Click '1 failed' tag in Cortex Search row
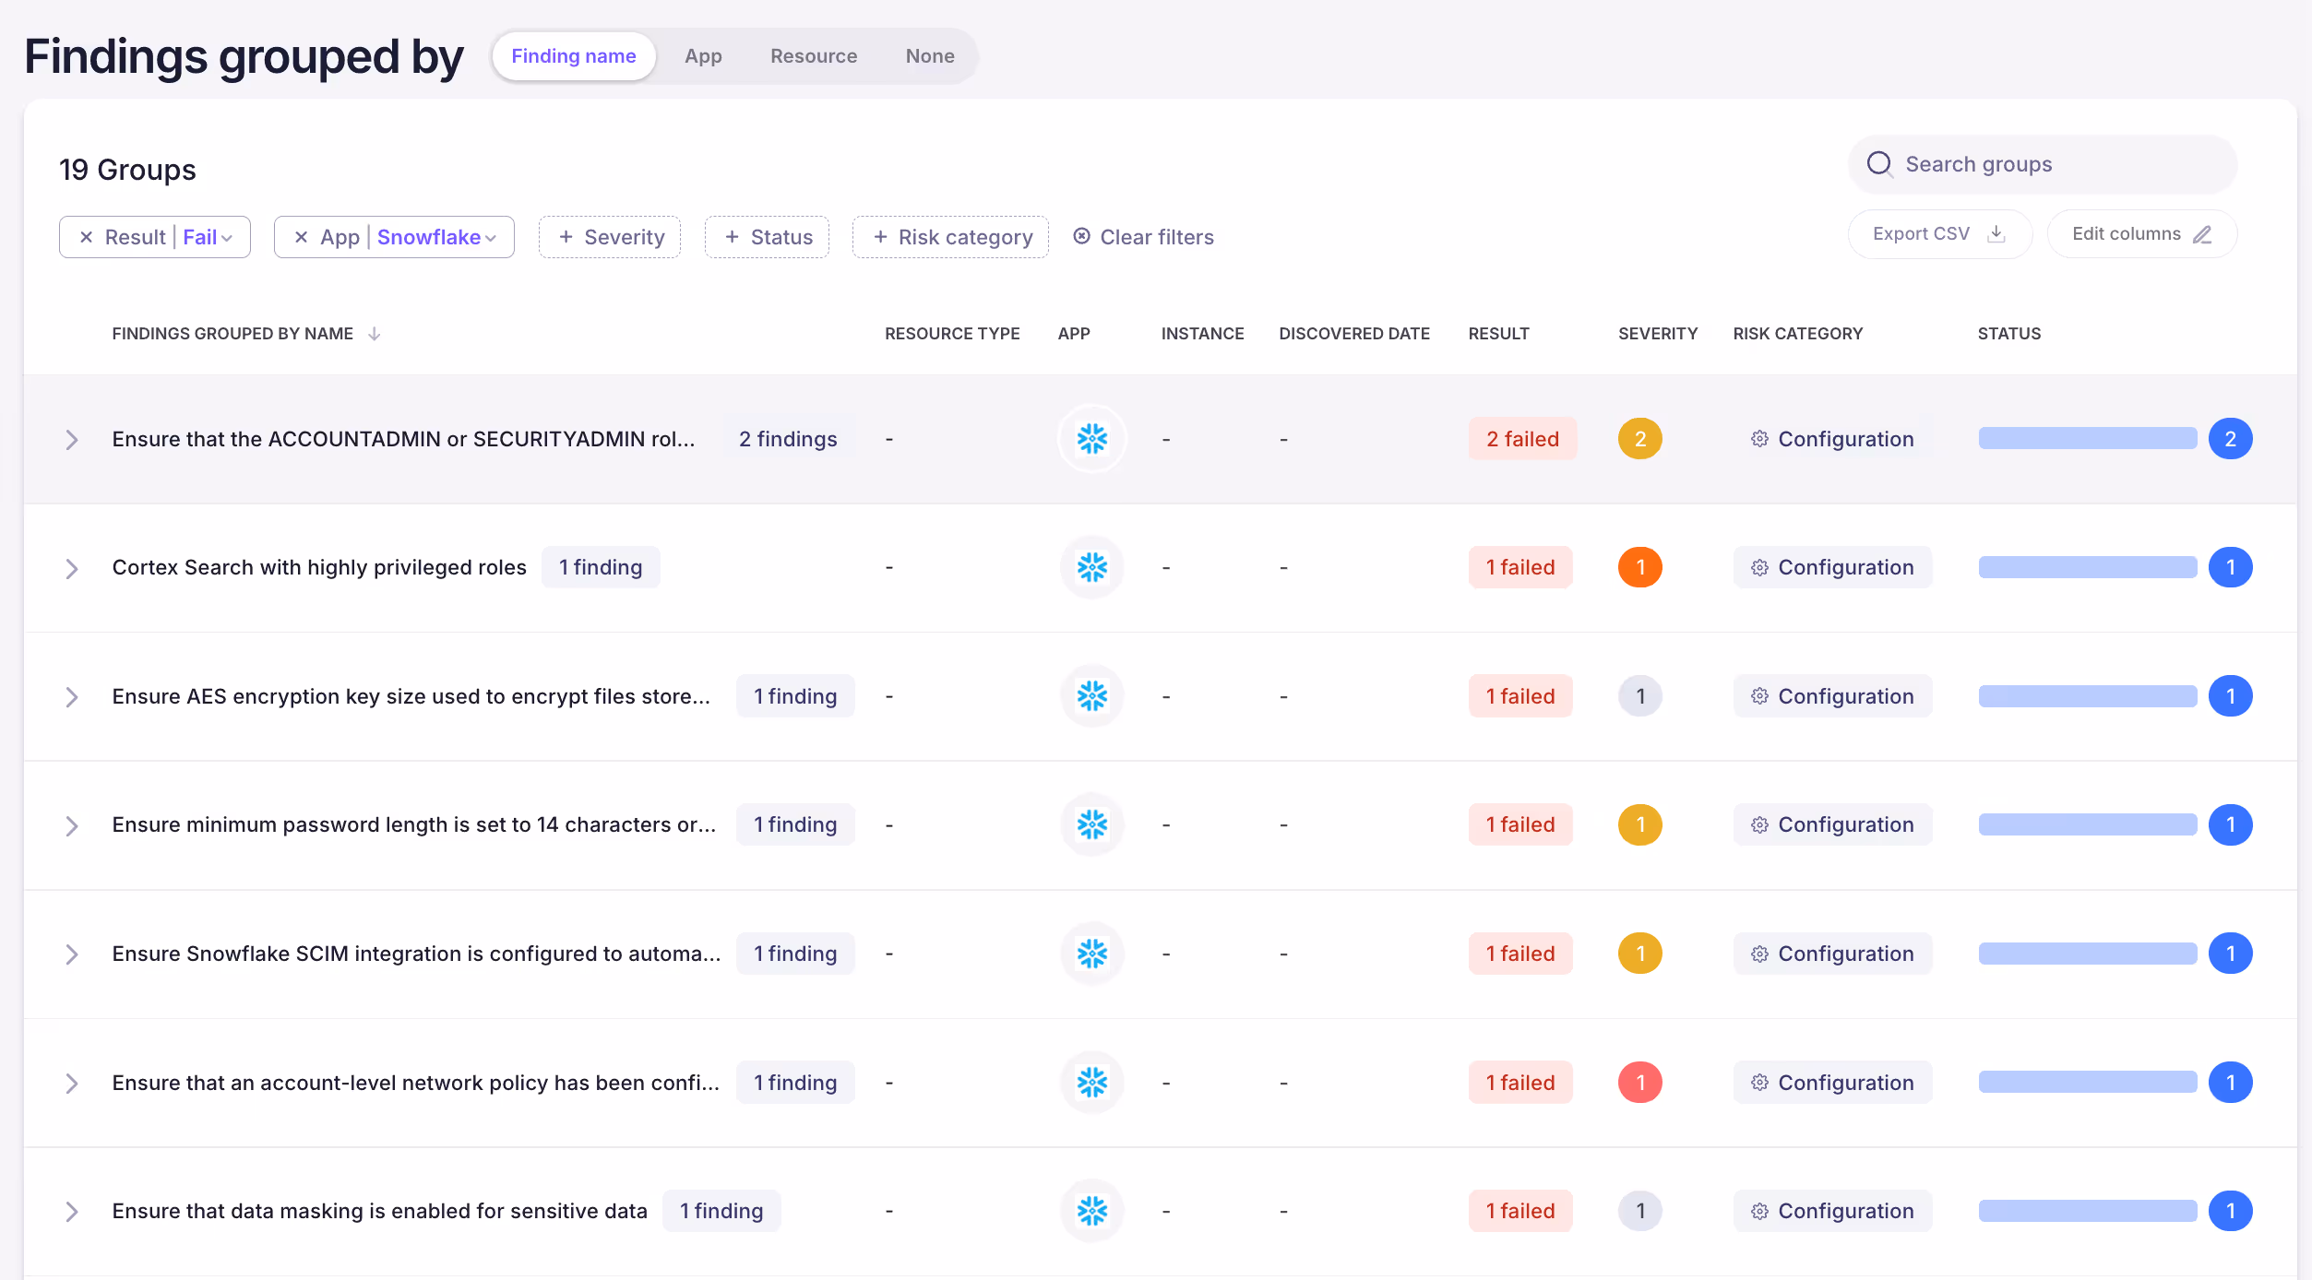The image size is (2312, 1280). (x=1520, y=567)
